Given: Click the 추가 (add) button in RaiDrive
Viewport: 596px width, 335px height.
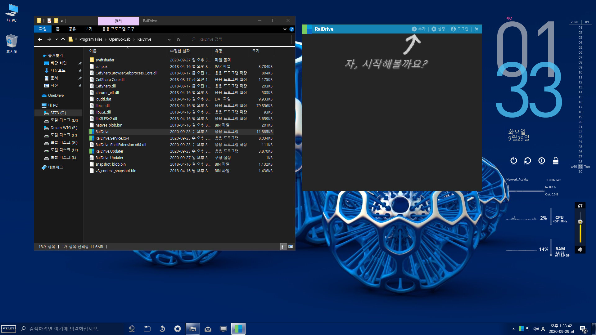Looking at the screenshot, I should point(418,29).
